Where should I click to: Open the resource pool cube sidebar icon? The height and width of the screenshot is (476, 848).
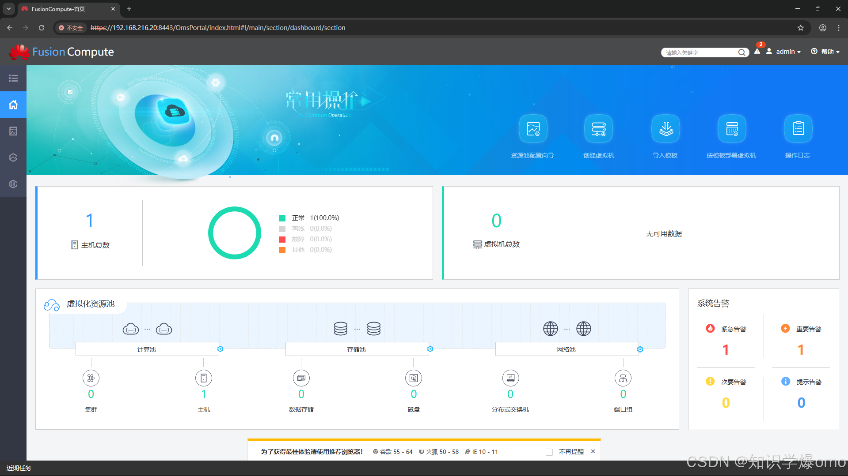13,157
